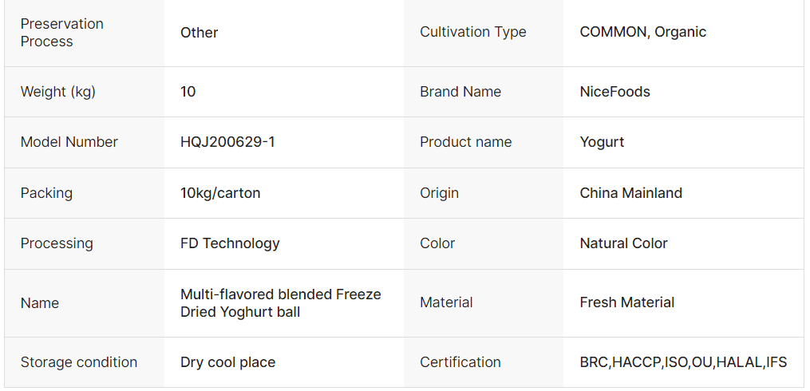The width and height of the screenshot is (810, 391).
Task: Click the Weight (kg) label
Action: [57, 92]
